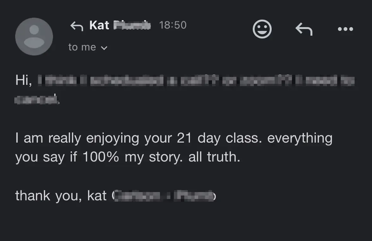
Task: Open the three-dot more options menu
Action: pos(345,29)
